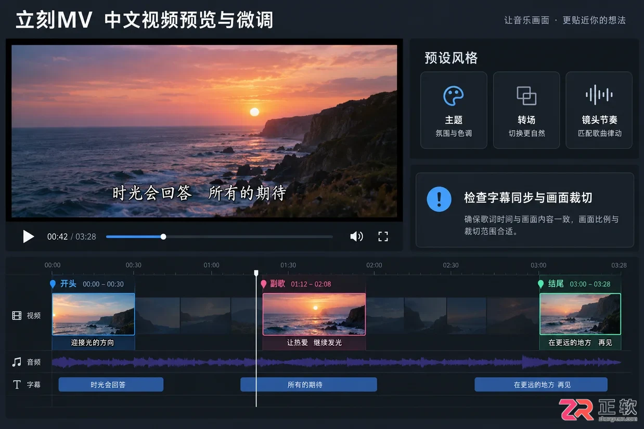Click the 01:12 – 02:08 副歌 time range
This screenshot has height=429, width=644.
311,284
